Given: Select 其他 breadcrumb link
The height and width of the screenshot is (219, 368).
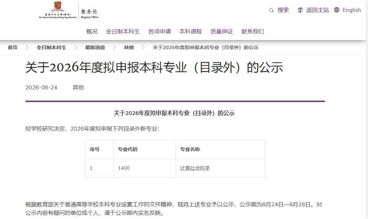Looking at the screenshot, I should [x=129, y=47].
